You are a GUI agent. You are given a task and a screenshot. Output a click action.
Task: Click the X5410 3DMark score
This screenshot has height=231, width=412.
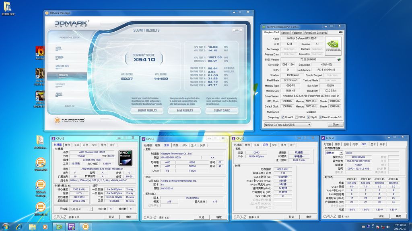(144, 59)
